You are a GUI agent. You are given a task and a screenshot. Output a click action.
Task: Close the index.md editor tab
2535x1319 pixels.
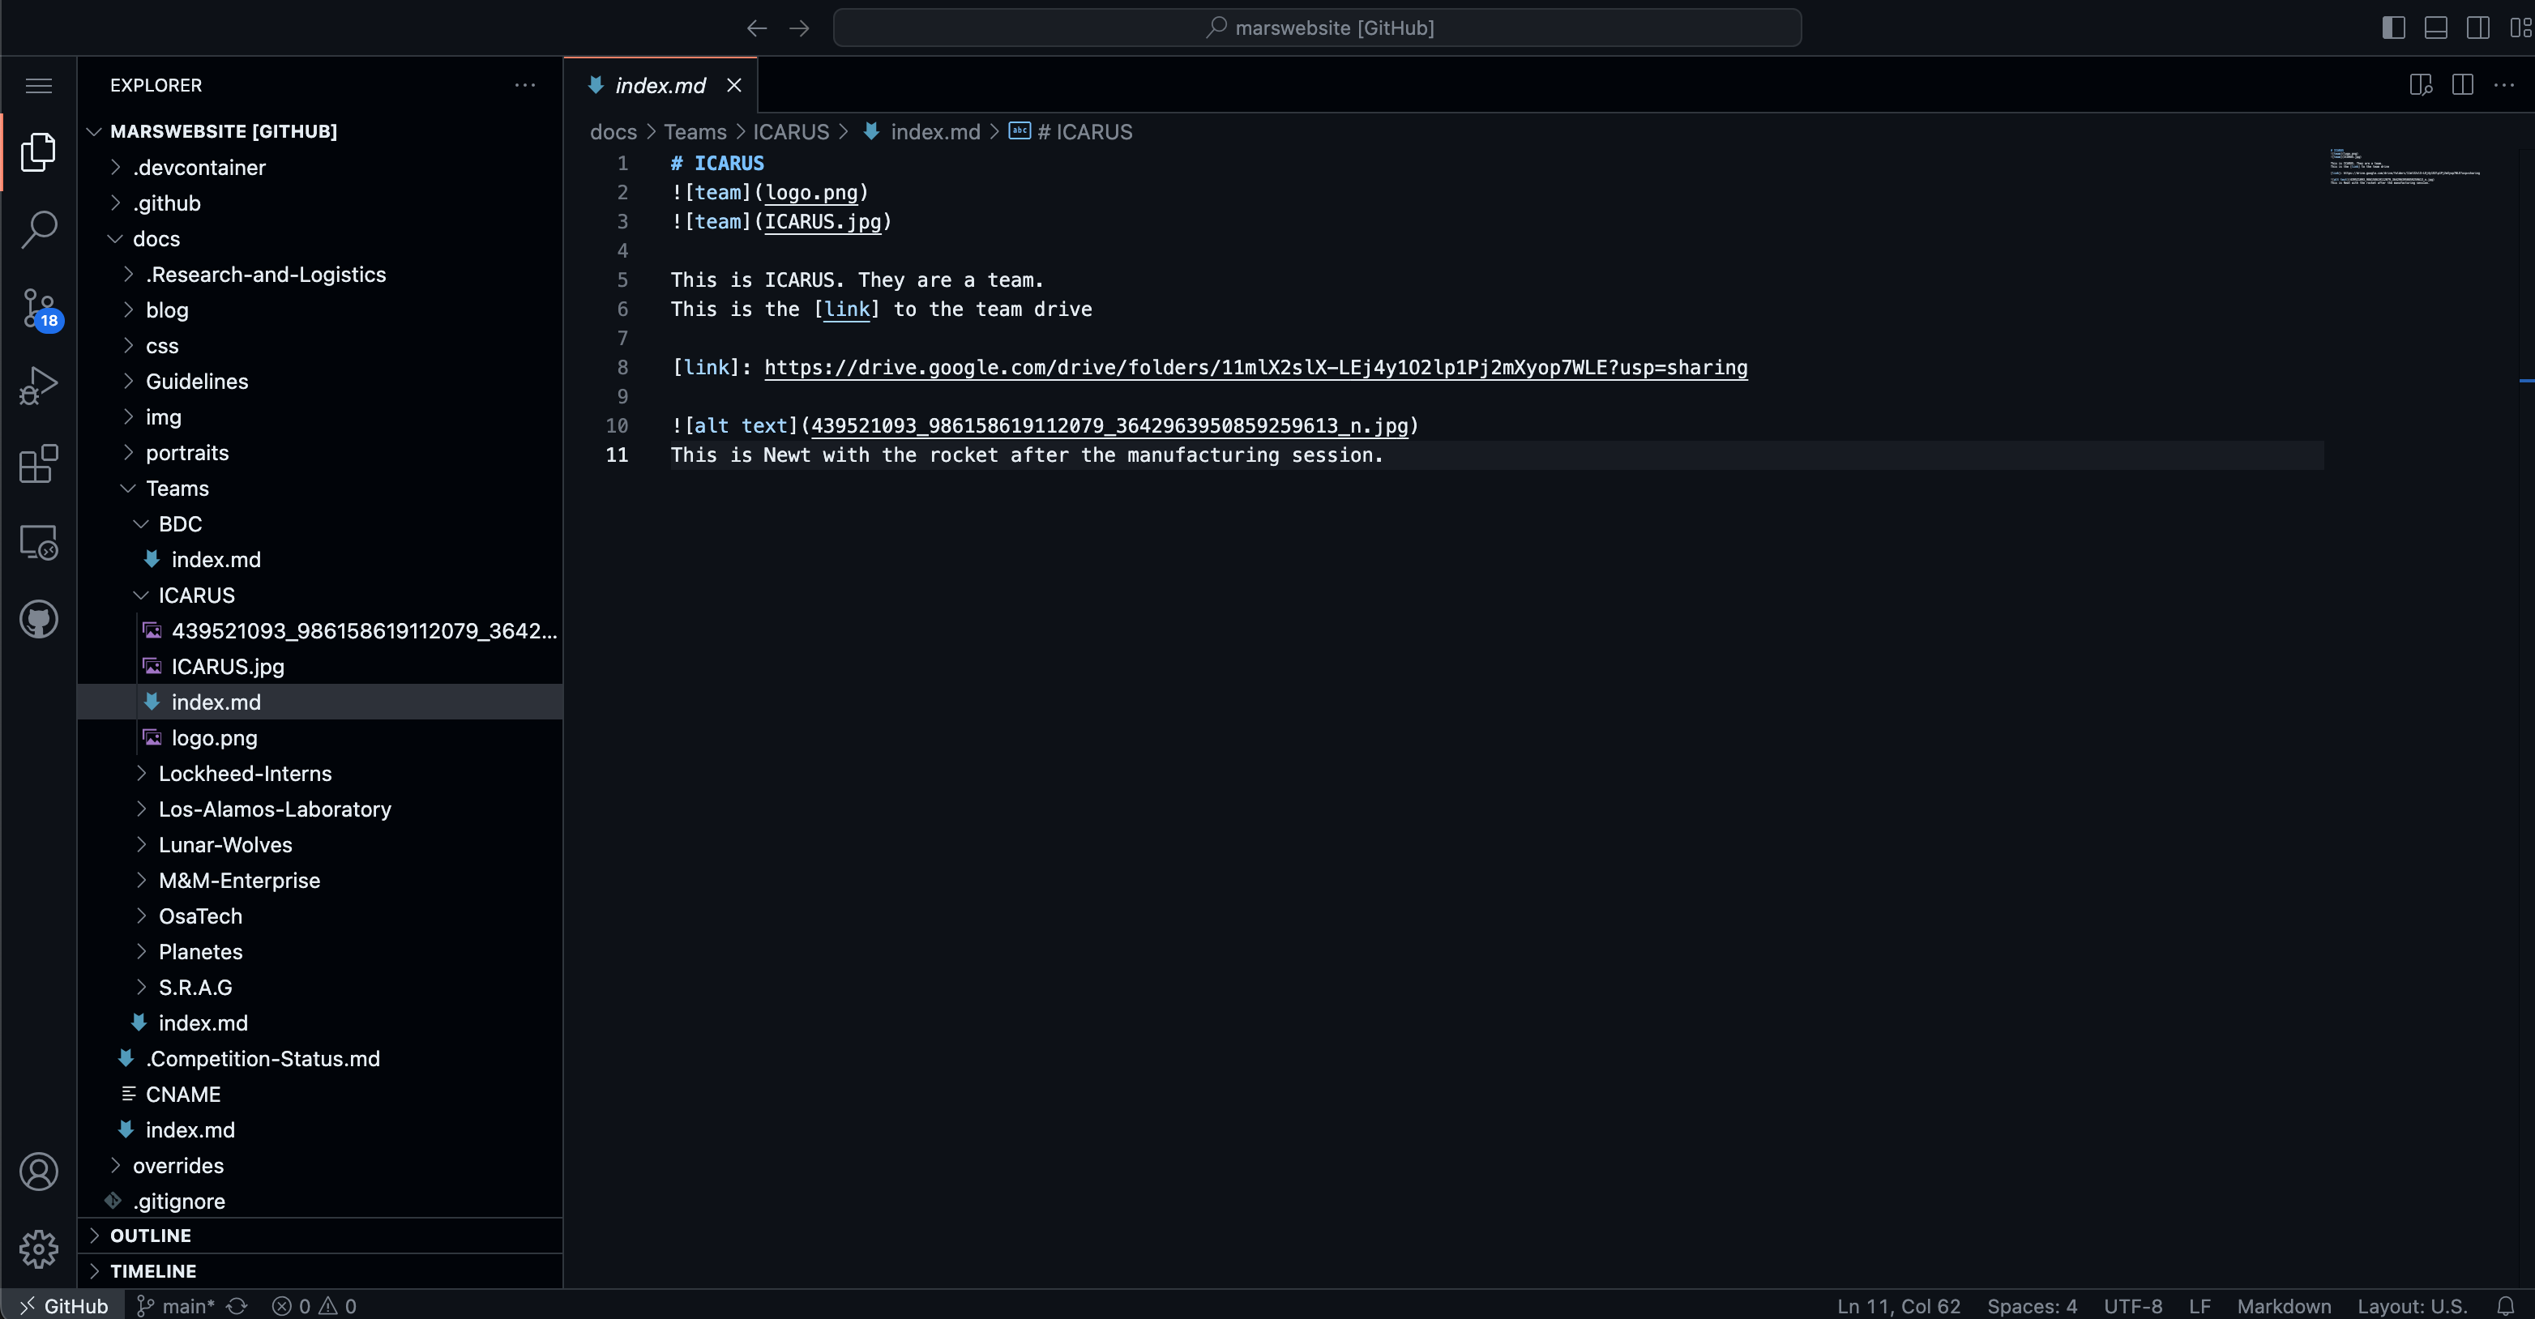734,86
